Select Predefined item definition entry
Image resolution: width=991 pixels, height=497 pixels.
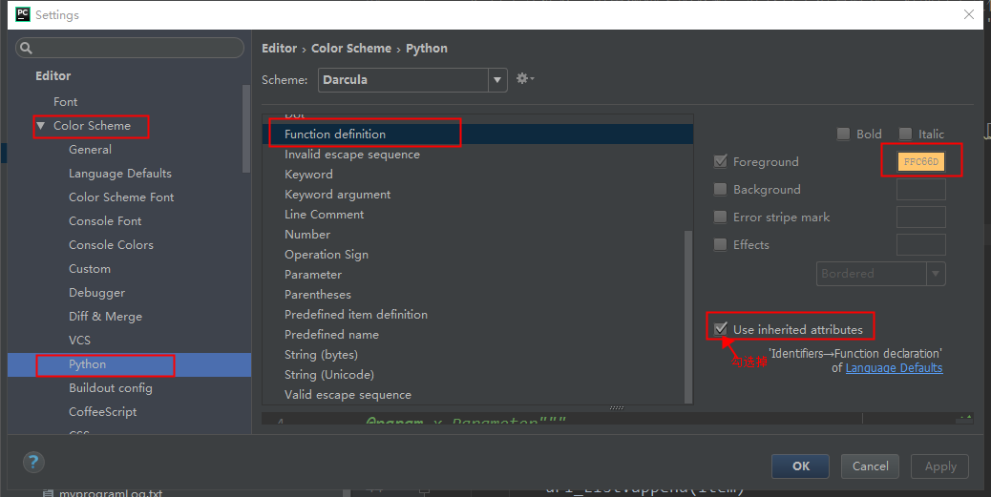[x=477, y=315]
